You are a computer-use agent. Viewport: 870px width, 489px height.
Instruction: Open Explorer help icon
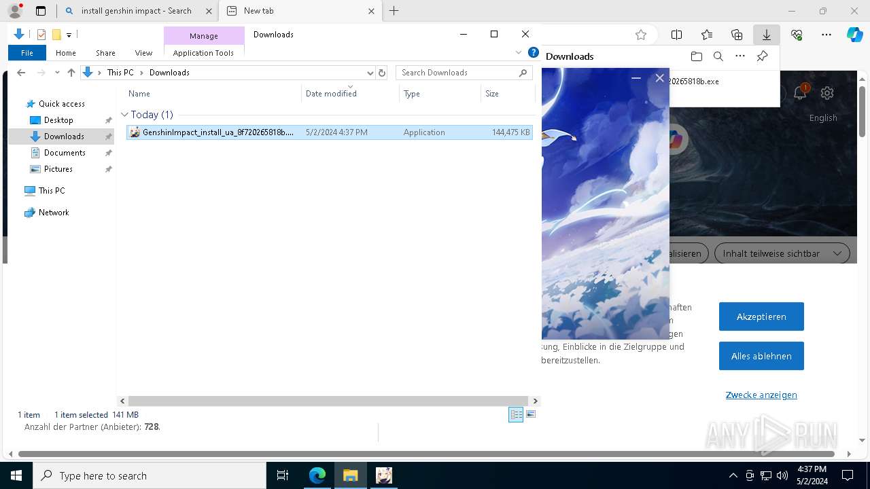click(534, 52)
